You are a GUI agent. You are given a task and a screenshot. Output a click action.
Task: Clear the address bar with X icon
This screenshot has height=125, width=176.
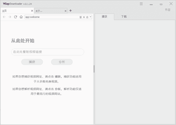(84, 17)
